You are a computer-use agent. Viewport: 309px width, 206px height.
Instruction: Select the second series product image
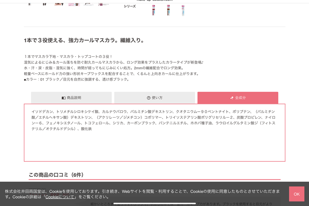[168, 9]
